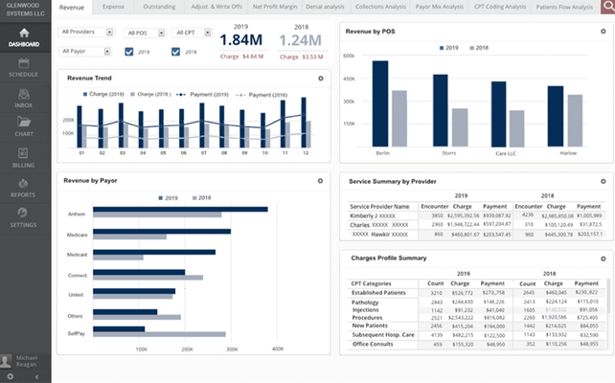Open the Schedule calendar icon in sidebar
615x383 pixels.
pyautogui.click(x=23, y=63)
